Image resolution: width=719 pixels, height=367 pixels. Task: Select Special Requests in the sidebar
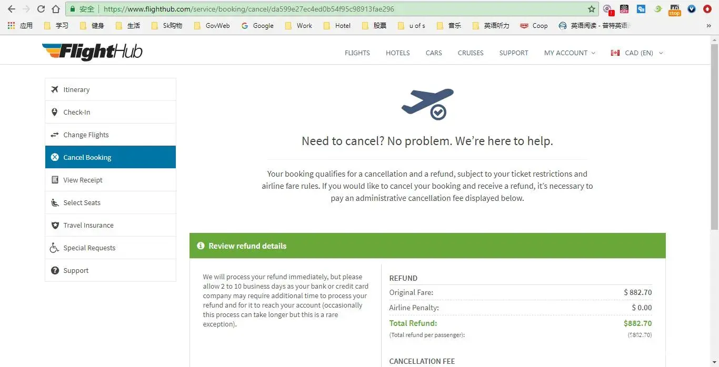(x=111, y=248)
